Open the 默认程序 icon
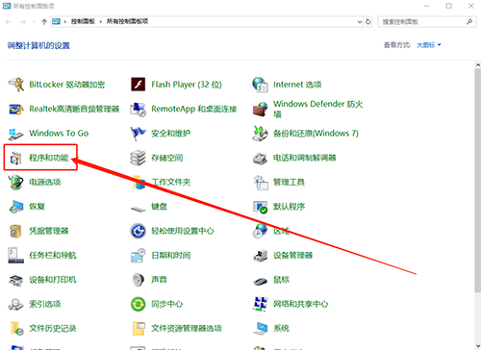Image resolution: width=481 pixels, height=350 pixels. click(260, 207)
